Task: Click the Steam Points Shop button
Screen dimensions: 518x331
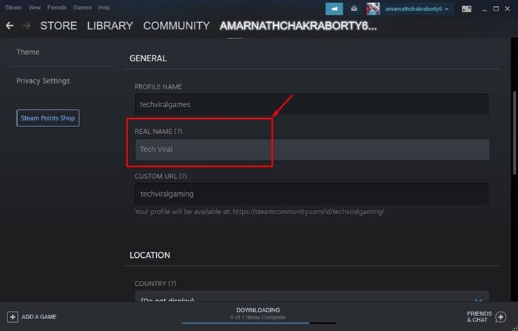Action: tap(47, 117)
